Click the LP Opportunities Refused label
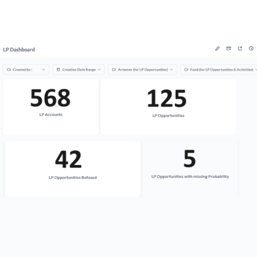This screenshot has width=257, height=257. pos(72,177)
